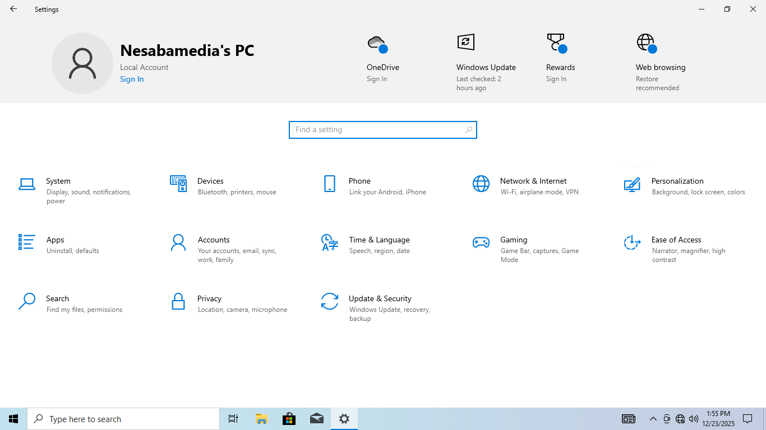
Task: Click the Phone settings icon
Action: 330,184
